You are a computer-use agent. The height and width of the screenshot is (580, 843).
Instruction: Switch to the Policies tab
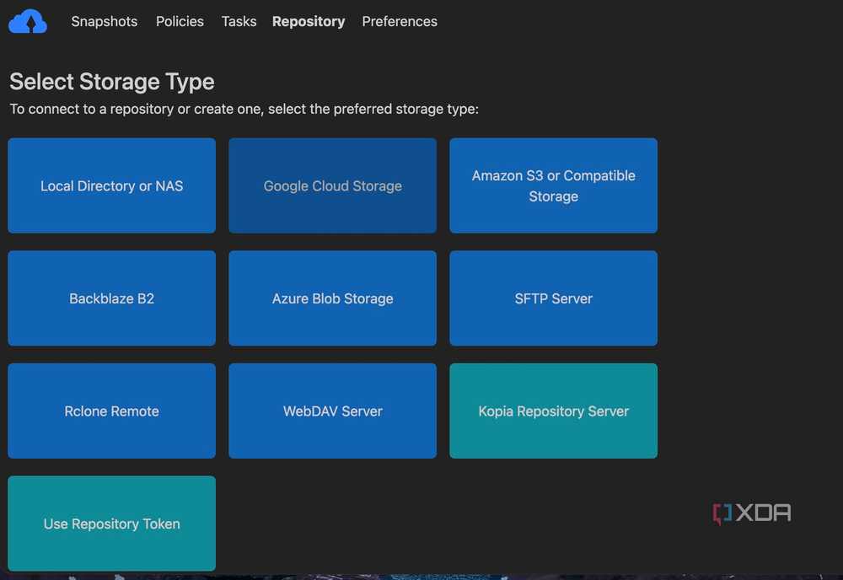click(x=180, y=22)
